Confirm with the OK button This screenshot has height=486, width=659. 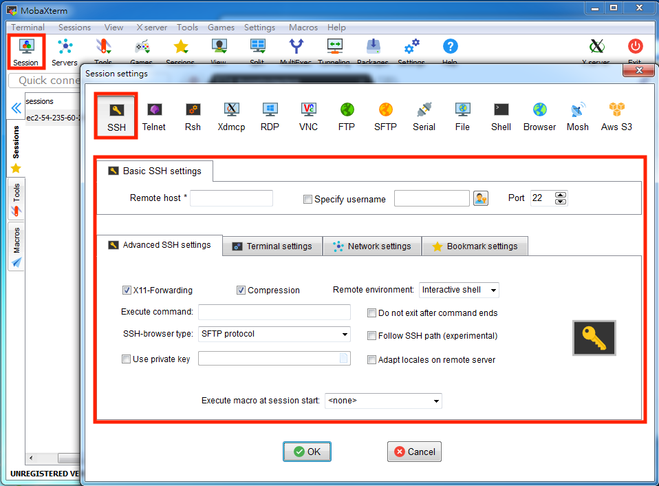307,452
